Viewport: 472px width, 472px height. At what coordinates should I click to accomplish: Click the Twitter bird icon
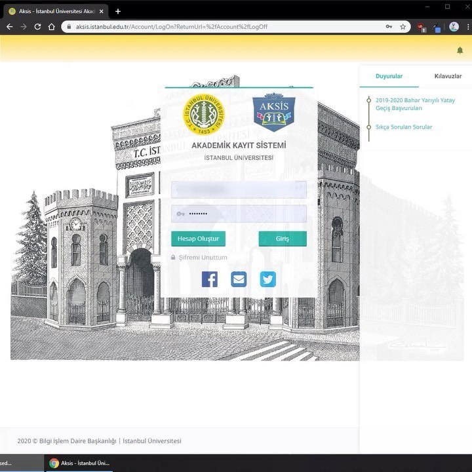tap(268, 279)
